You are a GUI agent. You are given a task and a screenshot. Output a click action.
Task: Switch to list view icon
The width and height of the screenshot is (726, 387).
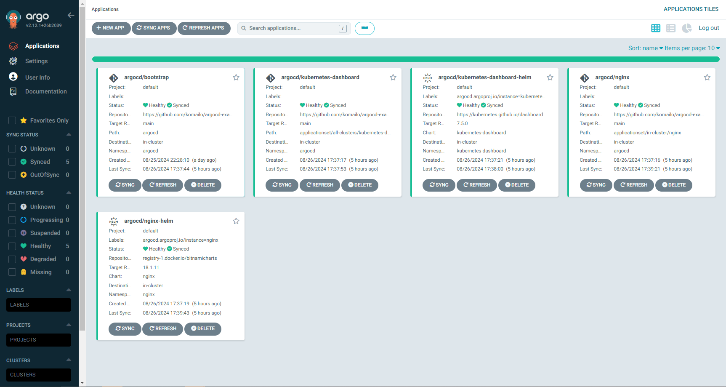tap(671, 28)
